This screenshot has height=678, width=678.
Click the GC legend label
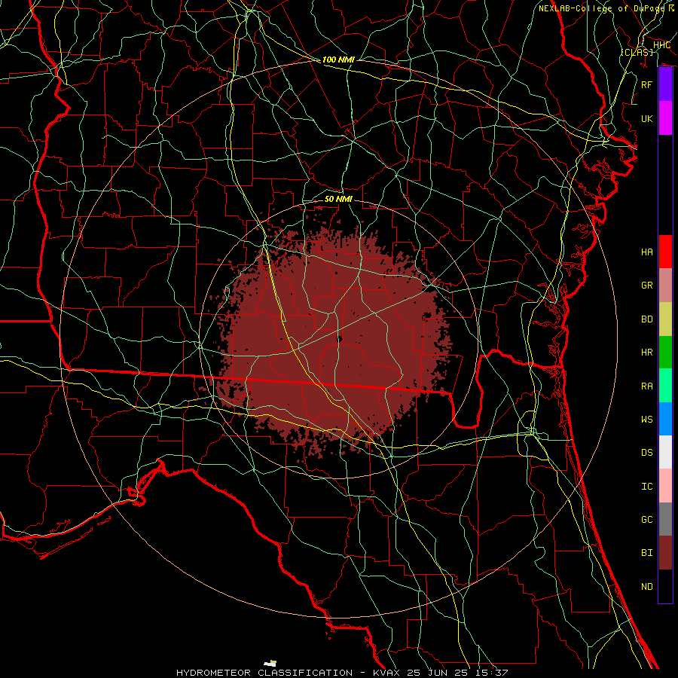tap(646, 519)
